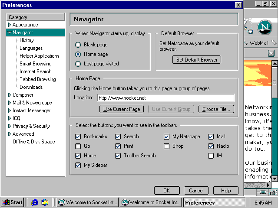Expand the Mail & Newsgroups category
Image resolution: width=278 pixels, height=208 pixels.
pyautogui.click(x=10, y=103)
